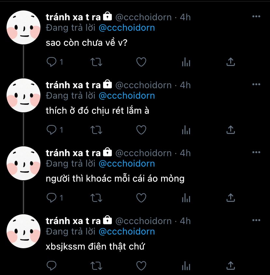View analytics for "sao còn chưa về v?" tweet
270x275 pixels.
(186, 62)
